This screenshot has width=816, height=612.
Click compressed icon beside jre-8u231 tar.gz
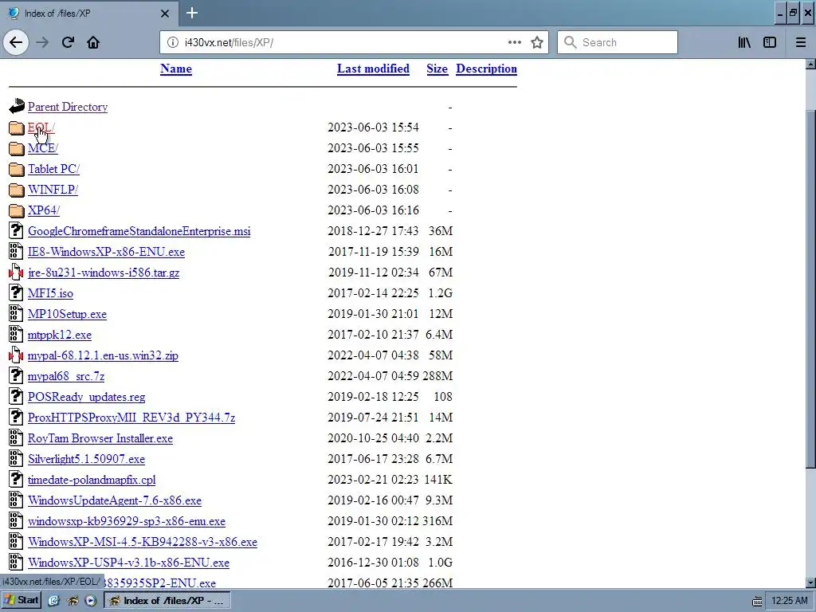click(x=16, y=273)
